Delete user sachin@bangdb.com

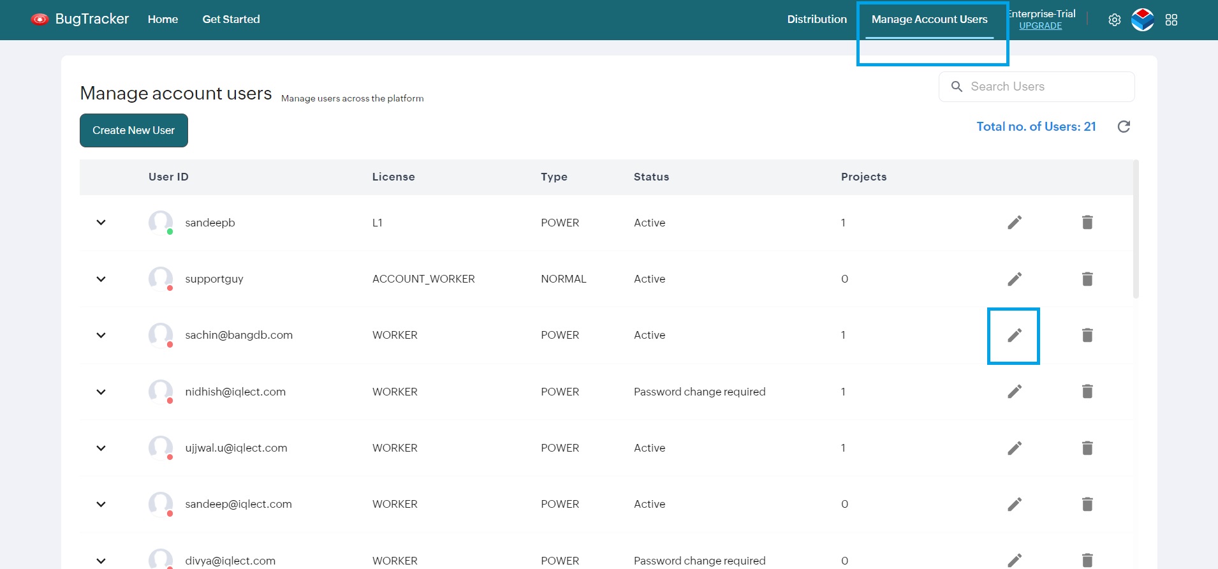1087,335
